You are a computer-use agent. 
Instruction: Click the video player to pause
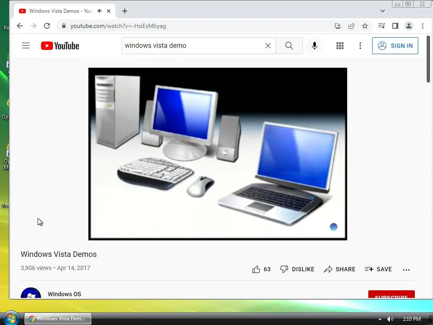tap(218, 154)
